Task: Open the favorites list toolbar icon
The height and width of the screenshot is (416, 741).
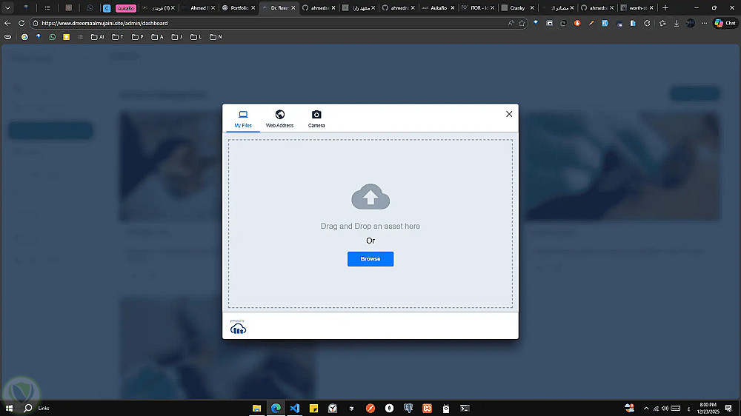Action: pyautogui.click(x=662, y=23)
